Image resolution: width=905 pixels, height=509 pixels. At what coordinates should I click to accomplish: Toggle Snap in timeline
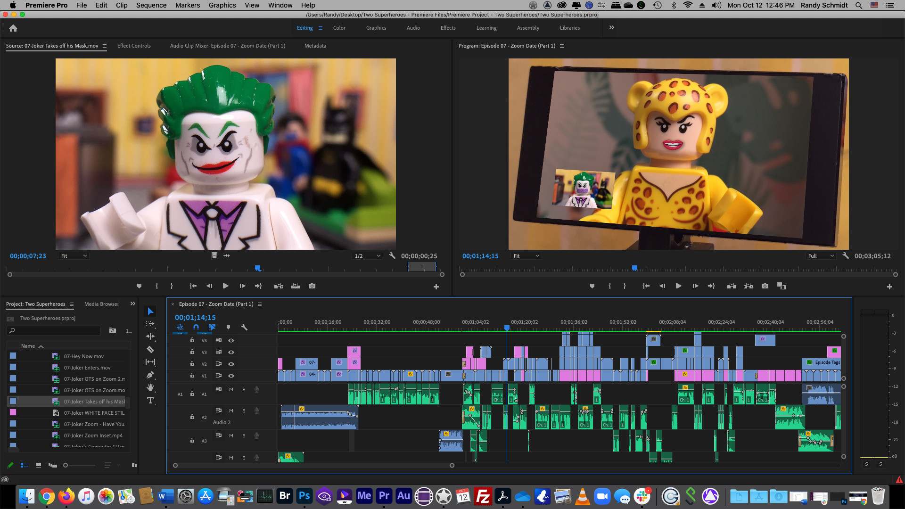pyautogui.click(x=196, y=327)
